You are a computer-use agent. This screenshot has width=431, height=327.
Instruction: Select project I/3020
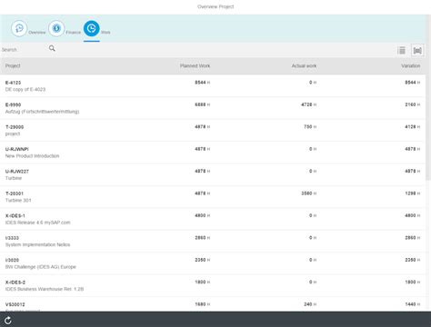coord(213,263)
